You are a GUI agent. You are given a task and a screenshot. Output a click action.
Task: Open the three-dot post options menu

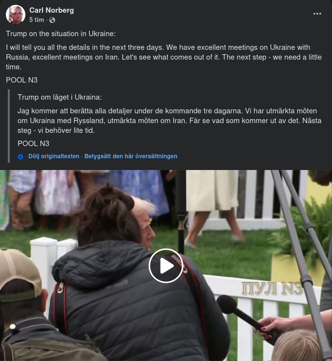point(317,14)
